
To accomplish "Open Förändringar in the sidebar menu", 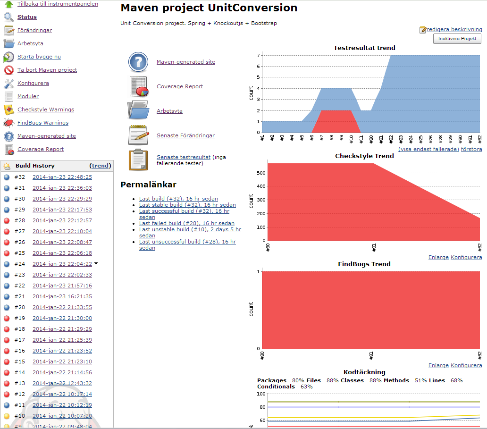I will click(x=34, y=30).
